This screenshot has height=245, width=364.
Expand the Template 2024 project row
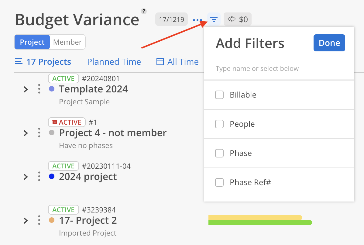coord(26,89)
